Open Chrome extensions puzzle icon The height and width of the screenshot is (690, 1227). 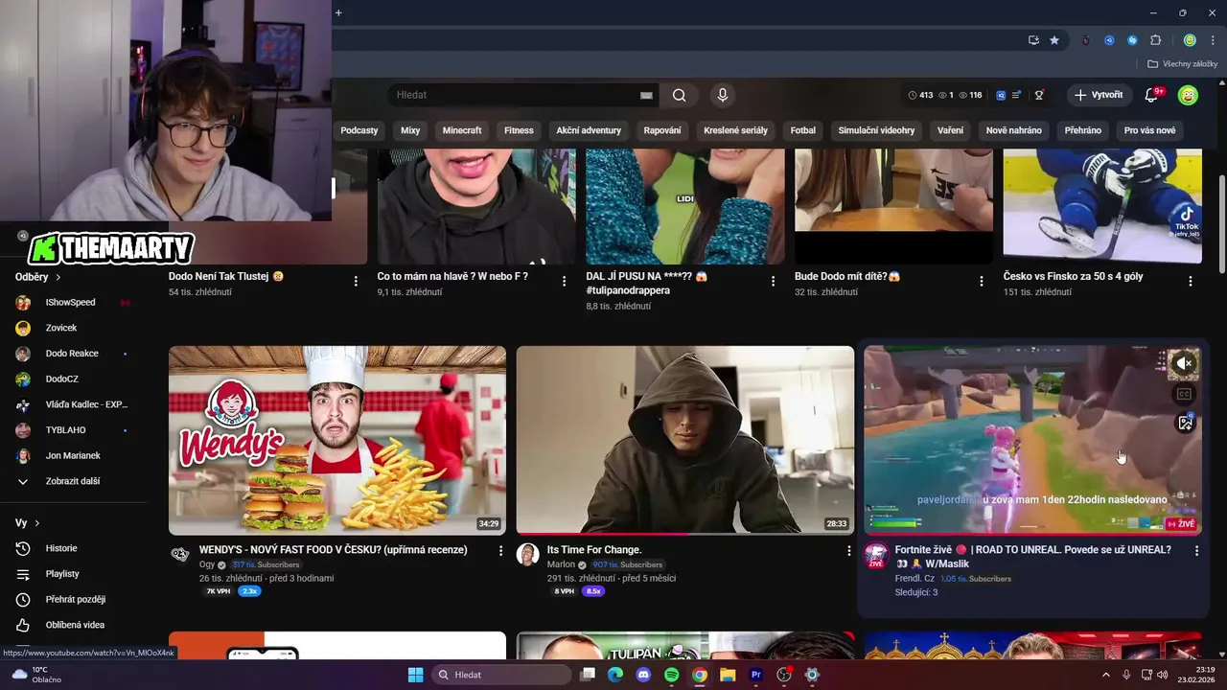(x=1155, y=40)
